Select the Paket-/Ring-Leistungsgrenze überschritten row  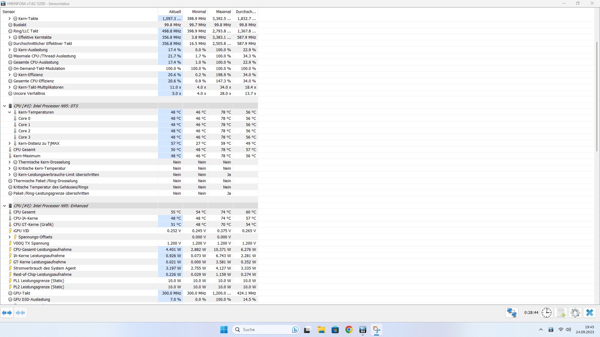(129, 193)
